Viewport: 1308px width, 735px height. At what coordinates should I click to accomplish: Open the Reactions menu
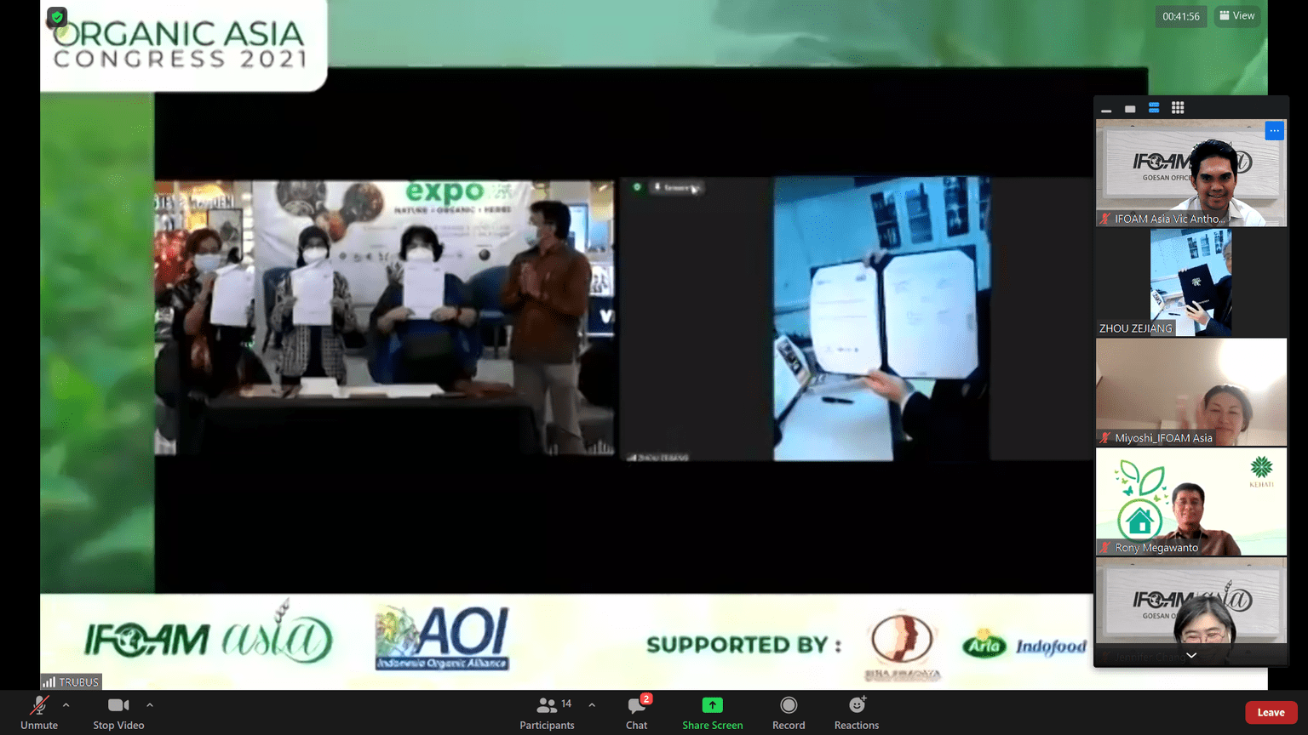(857, 713)
